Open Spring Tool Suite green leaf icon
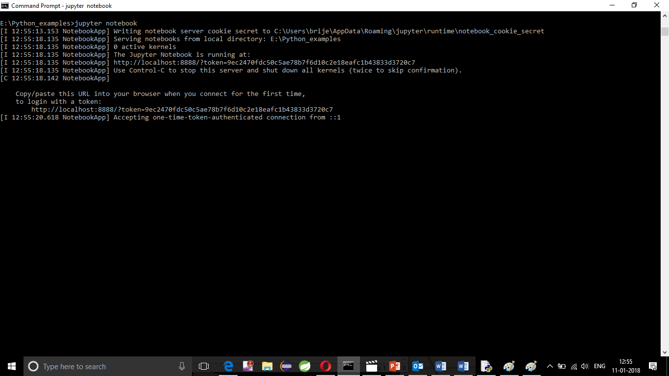The height and width of the screenshot is (376, 669). 305,366
